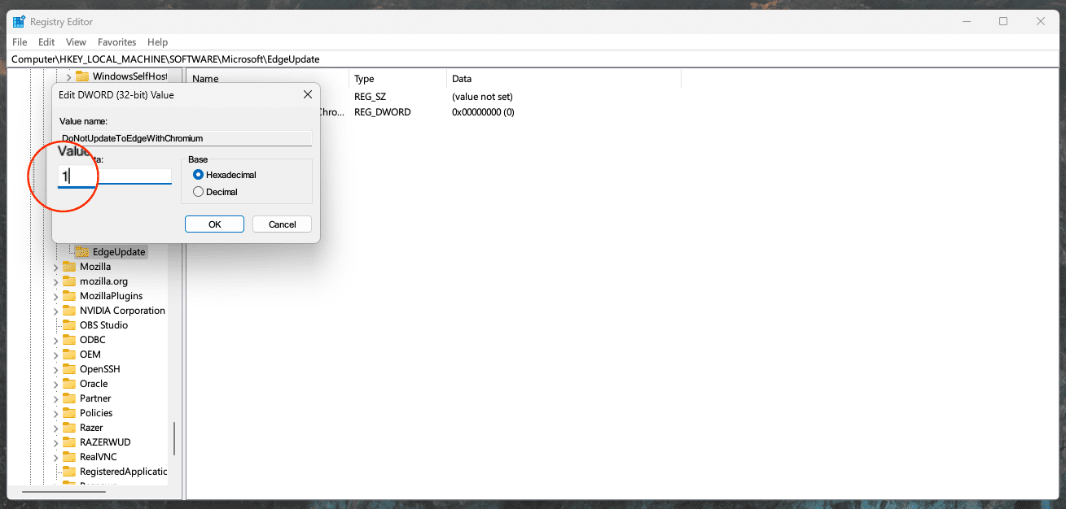Screen dimensions: 1066x509
Task: Click the OBS Studio folder icon
Action: 69,325
